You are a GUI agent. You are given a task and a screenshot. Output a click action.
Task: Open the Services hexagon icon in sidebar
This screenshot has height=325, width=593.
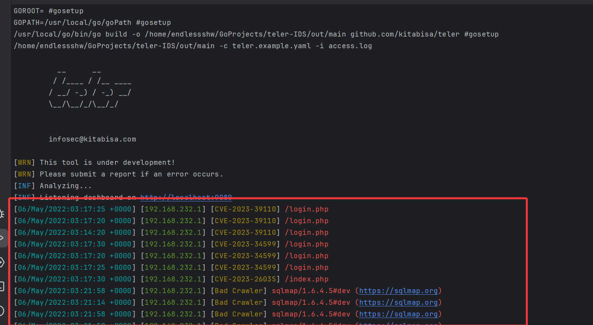click(x=2, y=262)
